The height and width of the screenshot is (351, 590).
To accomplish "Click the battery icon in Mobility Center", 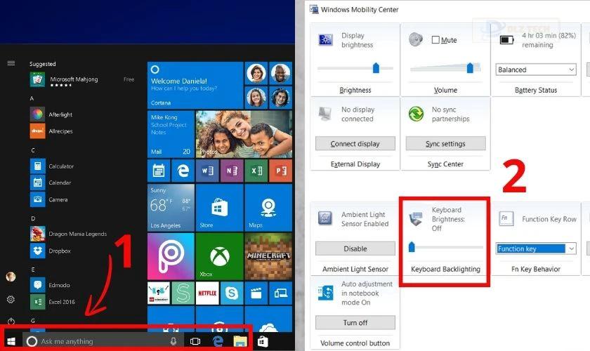I will 506,39.
